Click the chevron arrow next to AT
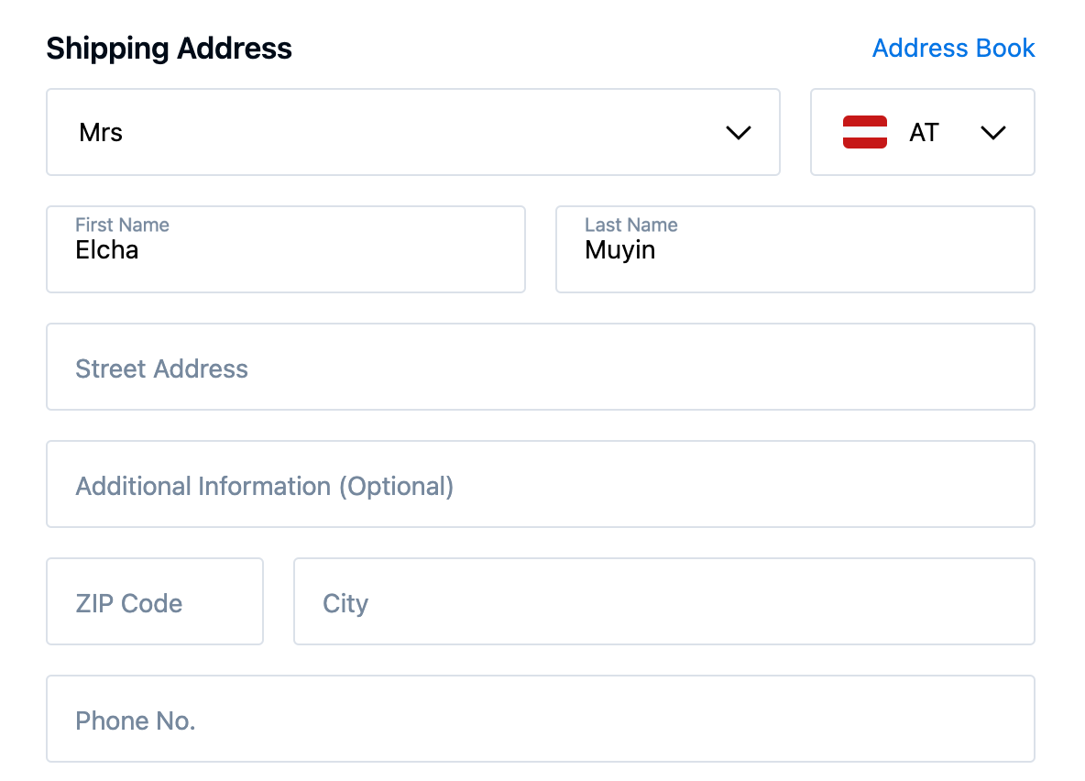The width and height of the screenshot is (1085, 781). tap(992, 133)
